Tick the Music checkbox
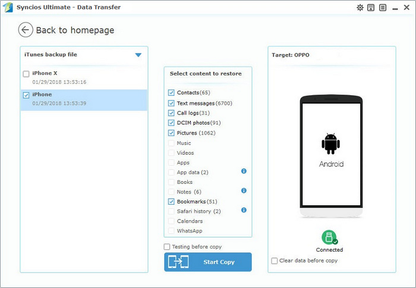The height and width of the screenshot is (288, 416). click(171, 143)
